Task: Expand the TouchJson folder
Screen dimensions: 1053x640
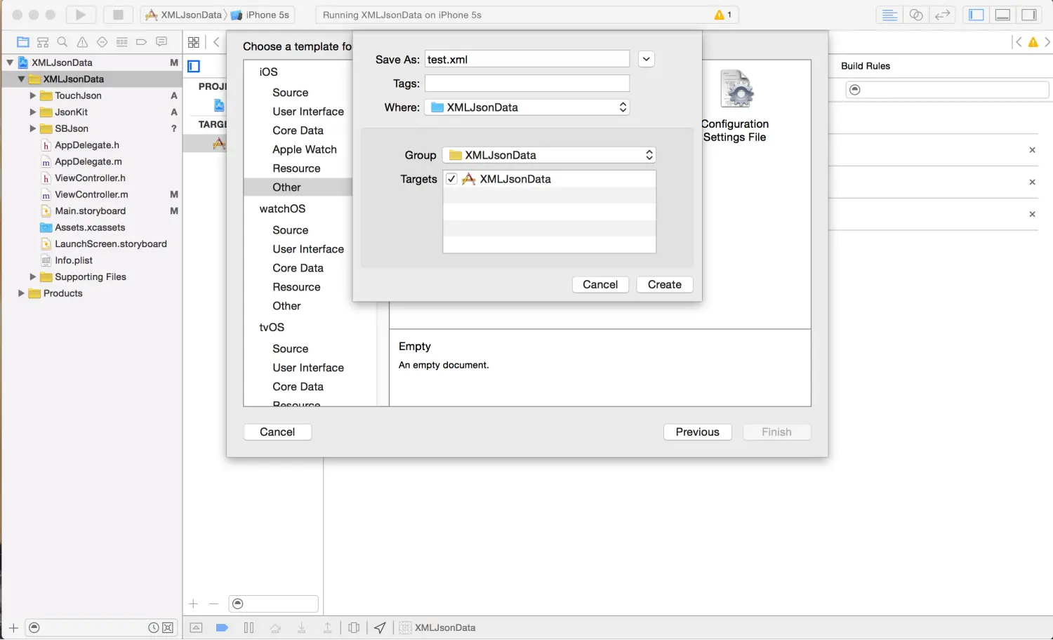Action: pyautogui.click(x=32, y=95)
